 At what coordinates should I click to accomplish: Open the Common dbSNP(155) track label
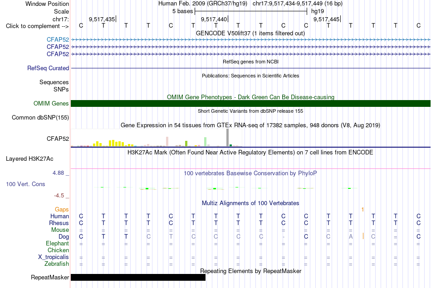click(40, 117)
